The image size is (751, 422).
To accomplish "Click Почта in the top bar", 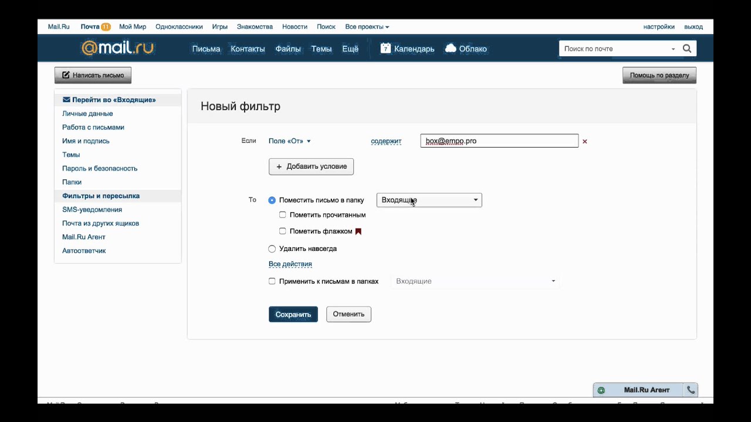I will coord(90,27).
